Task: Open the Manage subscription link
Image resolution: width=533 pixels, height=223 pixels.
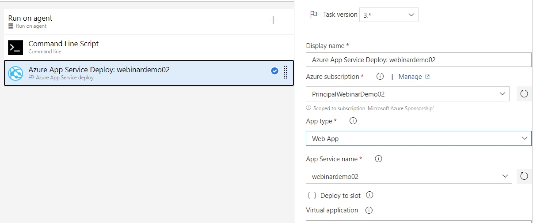Action: tap(414, 77)
